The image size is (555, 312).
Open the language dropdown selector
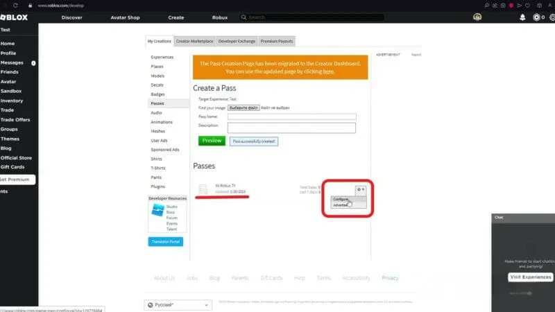point(178,305)
